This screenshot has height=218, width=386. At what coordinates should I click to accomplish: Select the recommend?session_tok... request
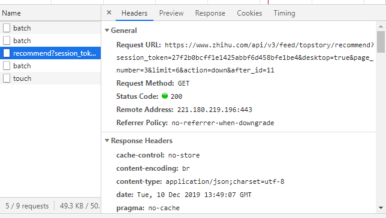(50, 53)
